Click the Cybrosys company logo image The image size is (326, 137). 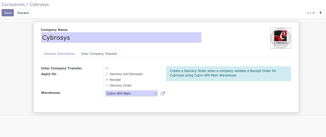click(x=280, y=38)
